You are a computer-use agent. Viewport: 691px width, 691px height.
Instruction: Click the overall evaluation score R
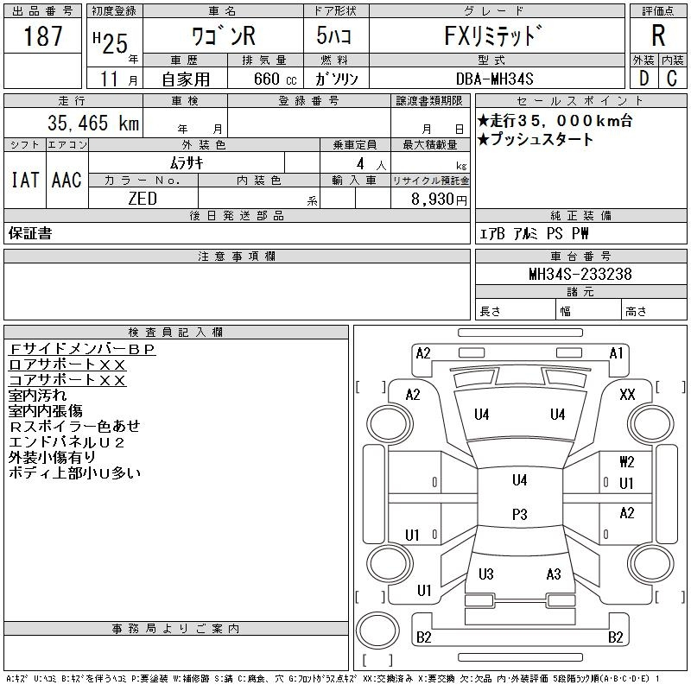coord(658,35)
